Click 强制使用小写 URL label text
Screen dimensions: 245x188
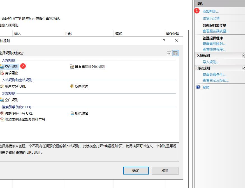(19, 114)
